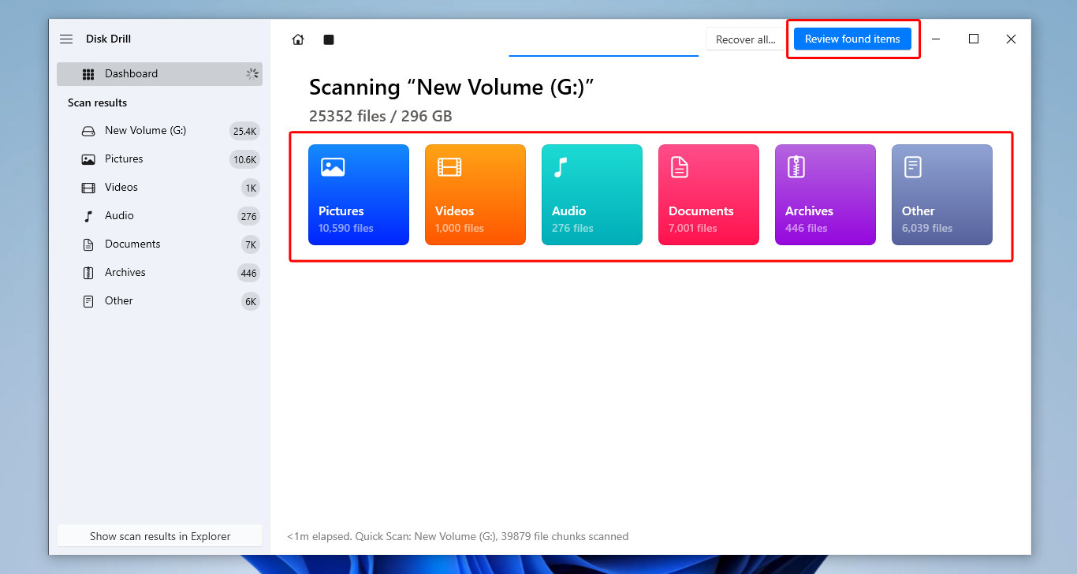Click the sidebar Pictures icon

[88, 159]
